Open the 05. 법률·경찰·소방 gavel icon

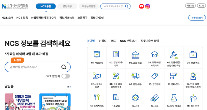pyautogui.click(x=174, y=55)
